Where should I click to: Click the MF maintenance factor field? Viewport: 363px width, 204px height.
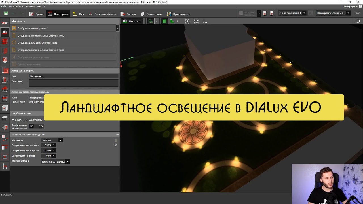coord(39,126)
